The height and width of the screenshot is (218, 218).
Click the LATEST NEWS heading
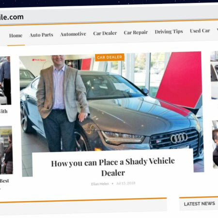pyautogui.click(x=200, y=204)
